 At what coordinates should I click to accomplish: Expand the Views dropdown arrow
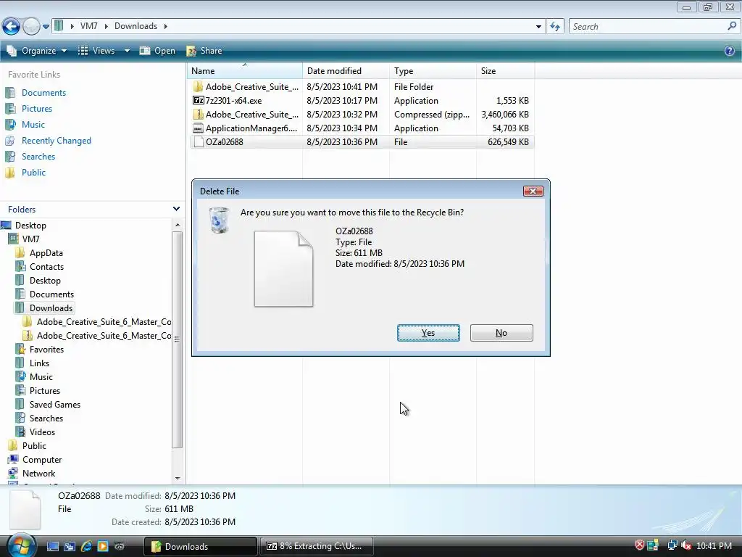coord(127,51)
